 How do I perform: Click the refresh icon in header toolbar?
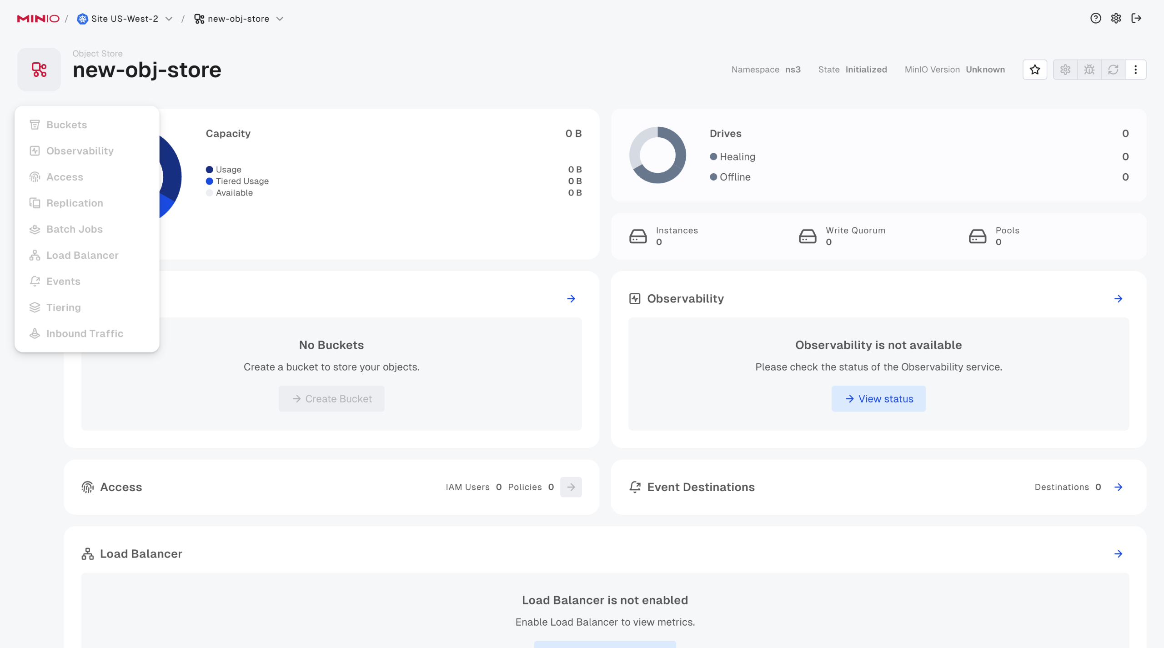tap(1113, 70)
